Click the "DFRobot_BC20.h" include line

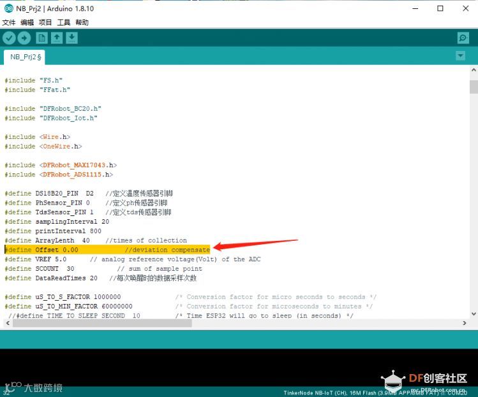pyautogui.click(x=53, y=109)
